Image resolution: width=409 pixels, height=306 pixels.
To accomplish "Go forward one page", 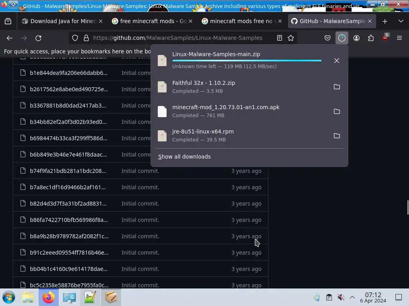I will pyautogui.click(x=24, y=38).
